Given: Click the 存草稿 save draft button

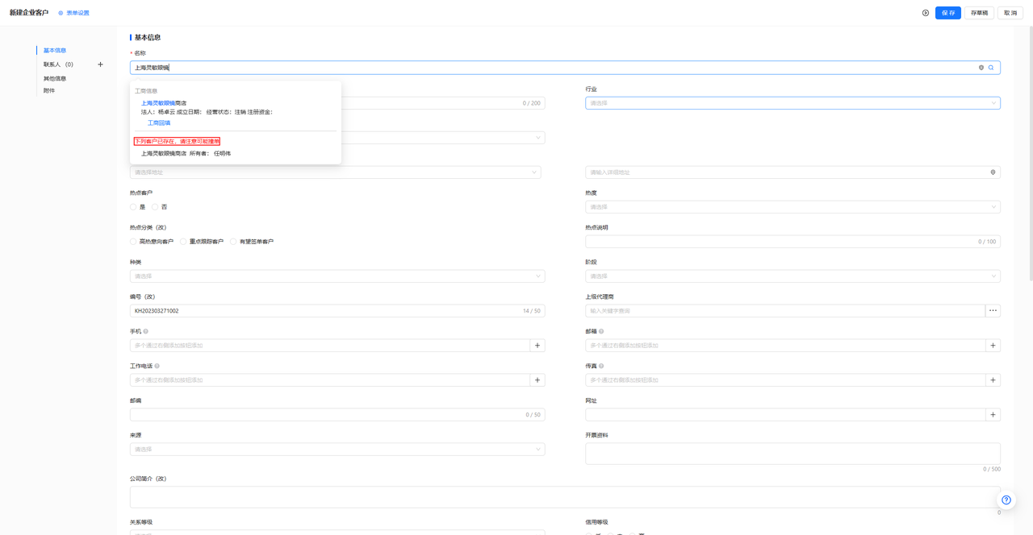Looking at the screenshot, I should [x=979, y=13].
